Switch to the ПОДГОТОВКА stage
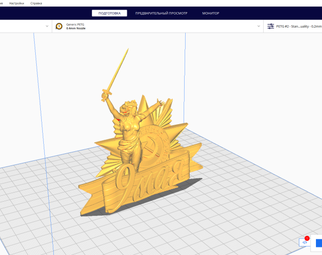This screenshot has width=322, height=255. click(109, 13)
